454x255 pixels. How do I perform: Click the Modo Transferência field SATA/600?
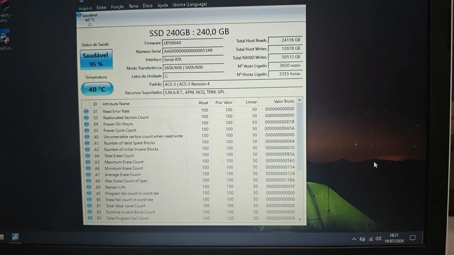point(193,68)
